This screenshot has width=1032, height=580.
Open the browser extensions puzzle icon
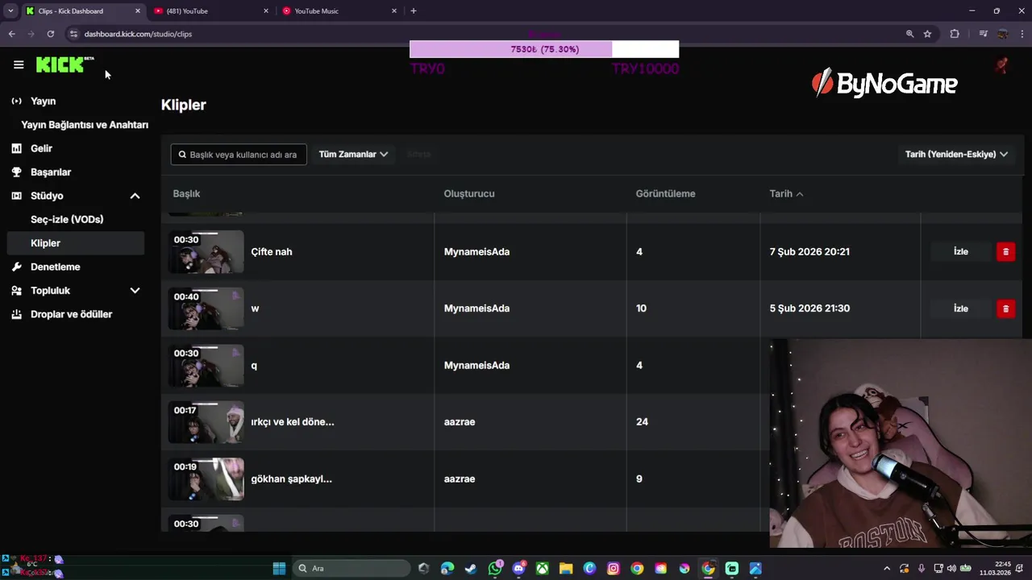point(955,34)
